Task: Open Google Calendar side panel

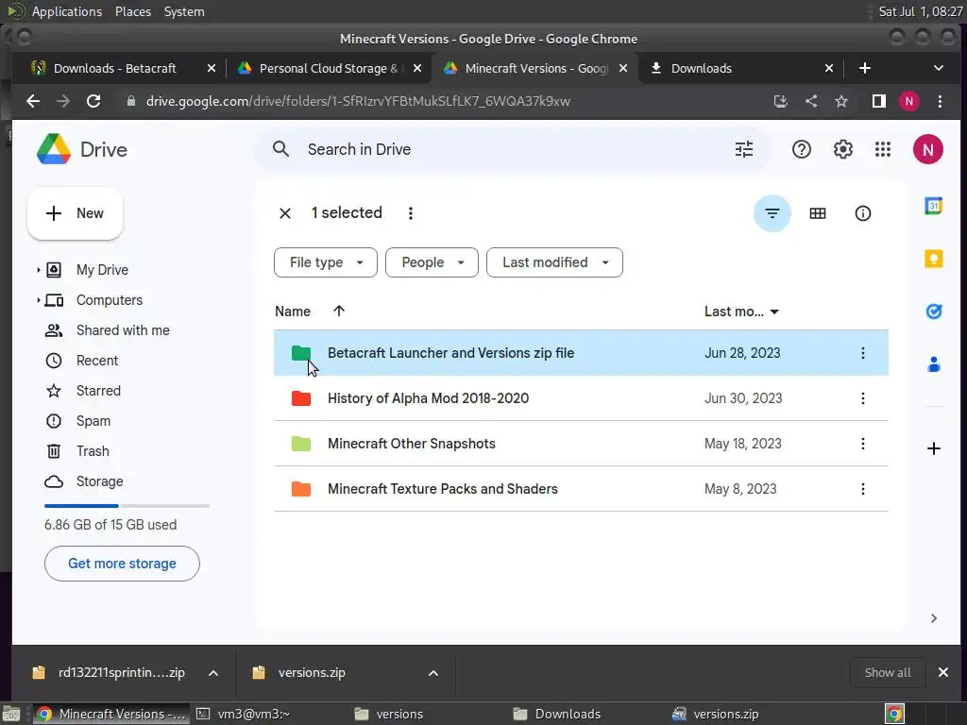Action: [x=933, y=206]
